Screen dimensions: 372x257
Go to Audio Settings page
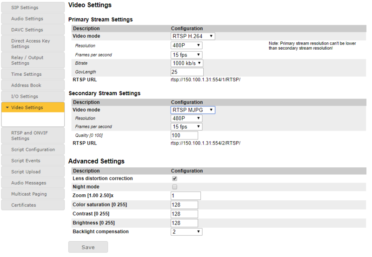tap(33, 19)
